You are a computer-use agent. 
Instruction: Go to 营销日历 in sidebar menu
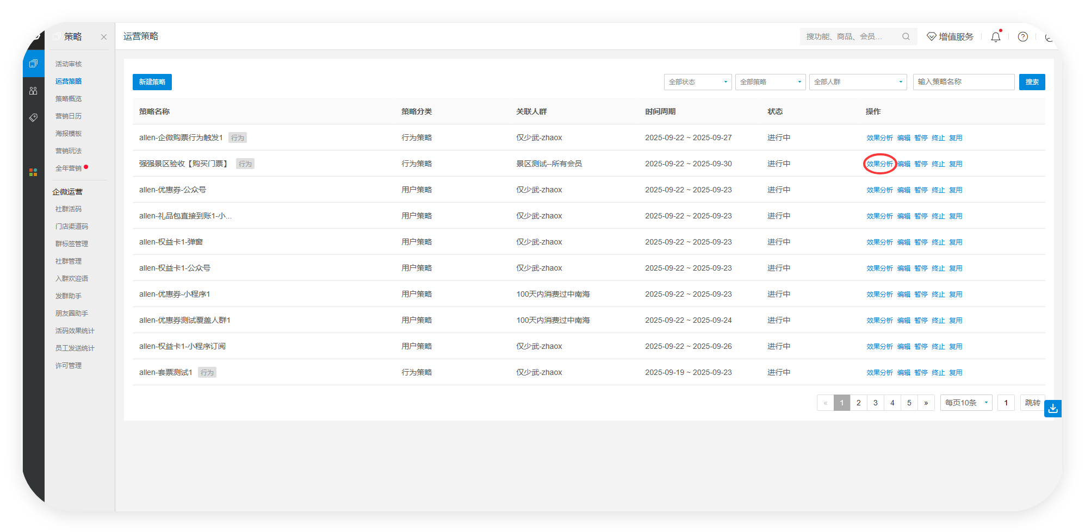[x=69, y=116]
